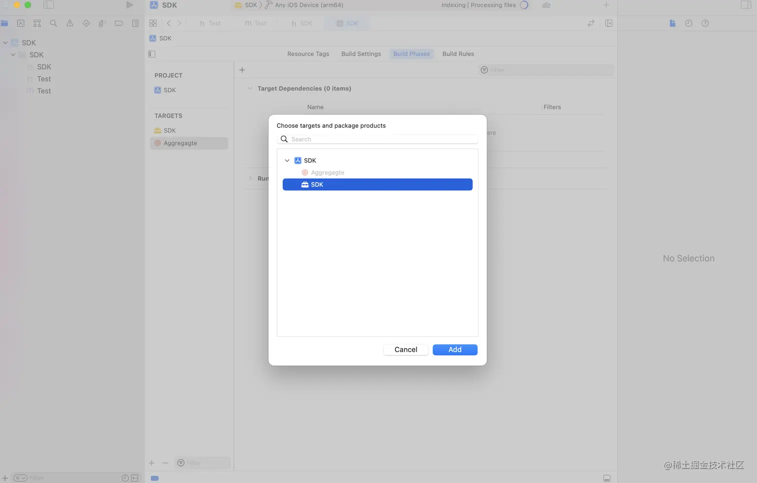The height and width of the screenshot is (483, 757).
Task: Switch to the Resource Tags tab
Action: 308,54
